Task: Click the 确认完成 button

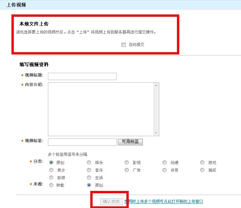Action: coord(111,201)
